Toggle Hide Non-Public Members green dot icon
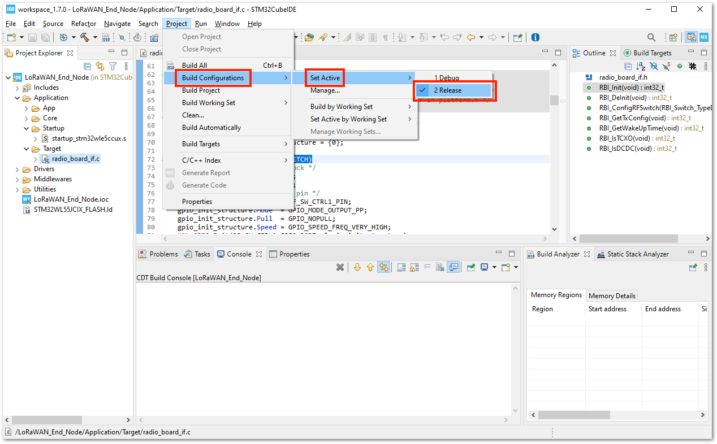Image resolution: width=717 pixels, height=444 pixels. [680, 66]
